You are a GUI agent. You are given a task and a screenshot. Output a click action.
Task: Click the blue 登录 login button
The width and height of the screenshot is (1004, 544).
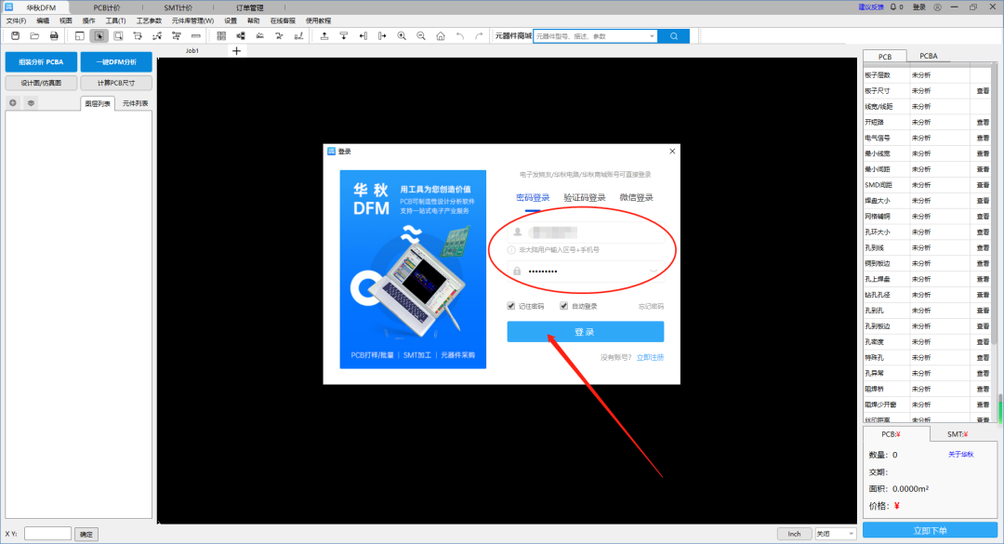(x=586, y=332)
